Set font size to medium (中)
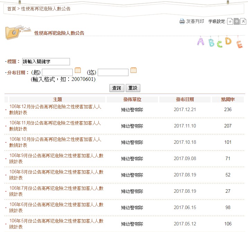Image resolution: width=248 pixels, height=232 pixels. (x=237, y=22)
